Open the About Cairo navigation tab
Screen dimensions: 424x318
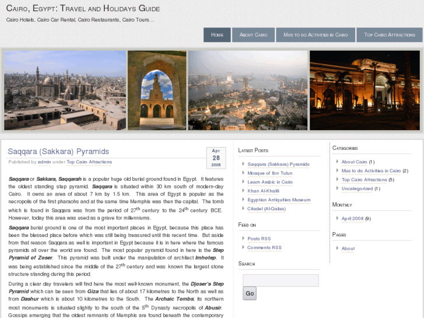(253, 34)
